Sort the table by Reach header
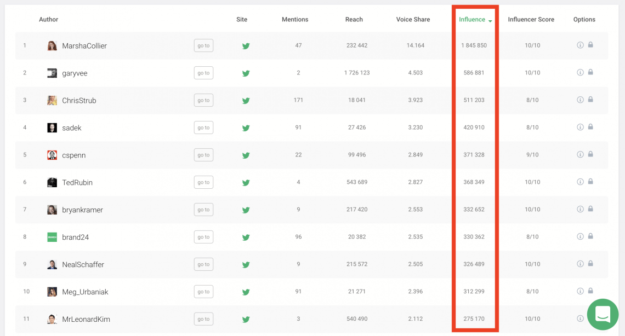 tap(354, 20)
